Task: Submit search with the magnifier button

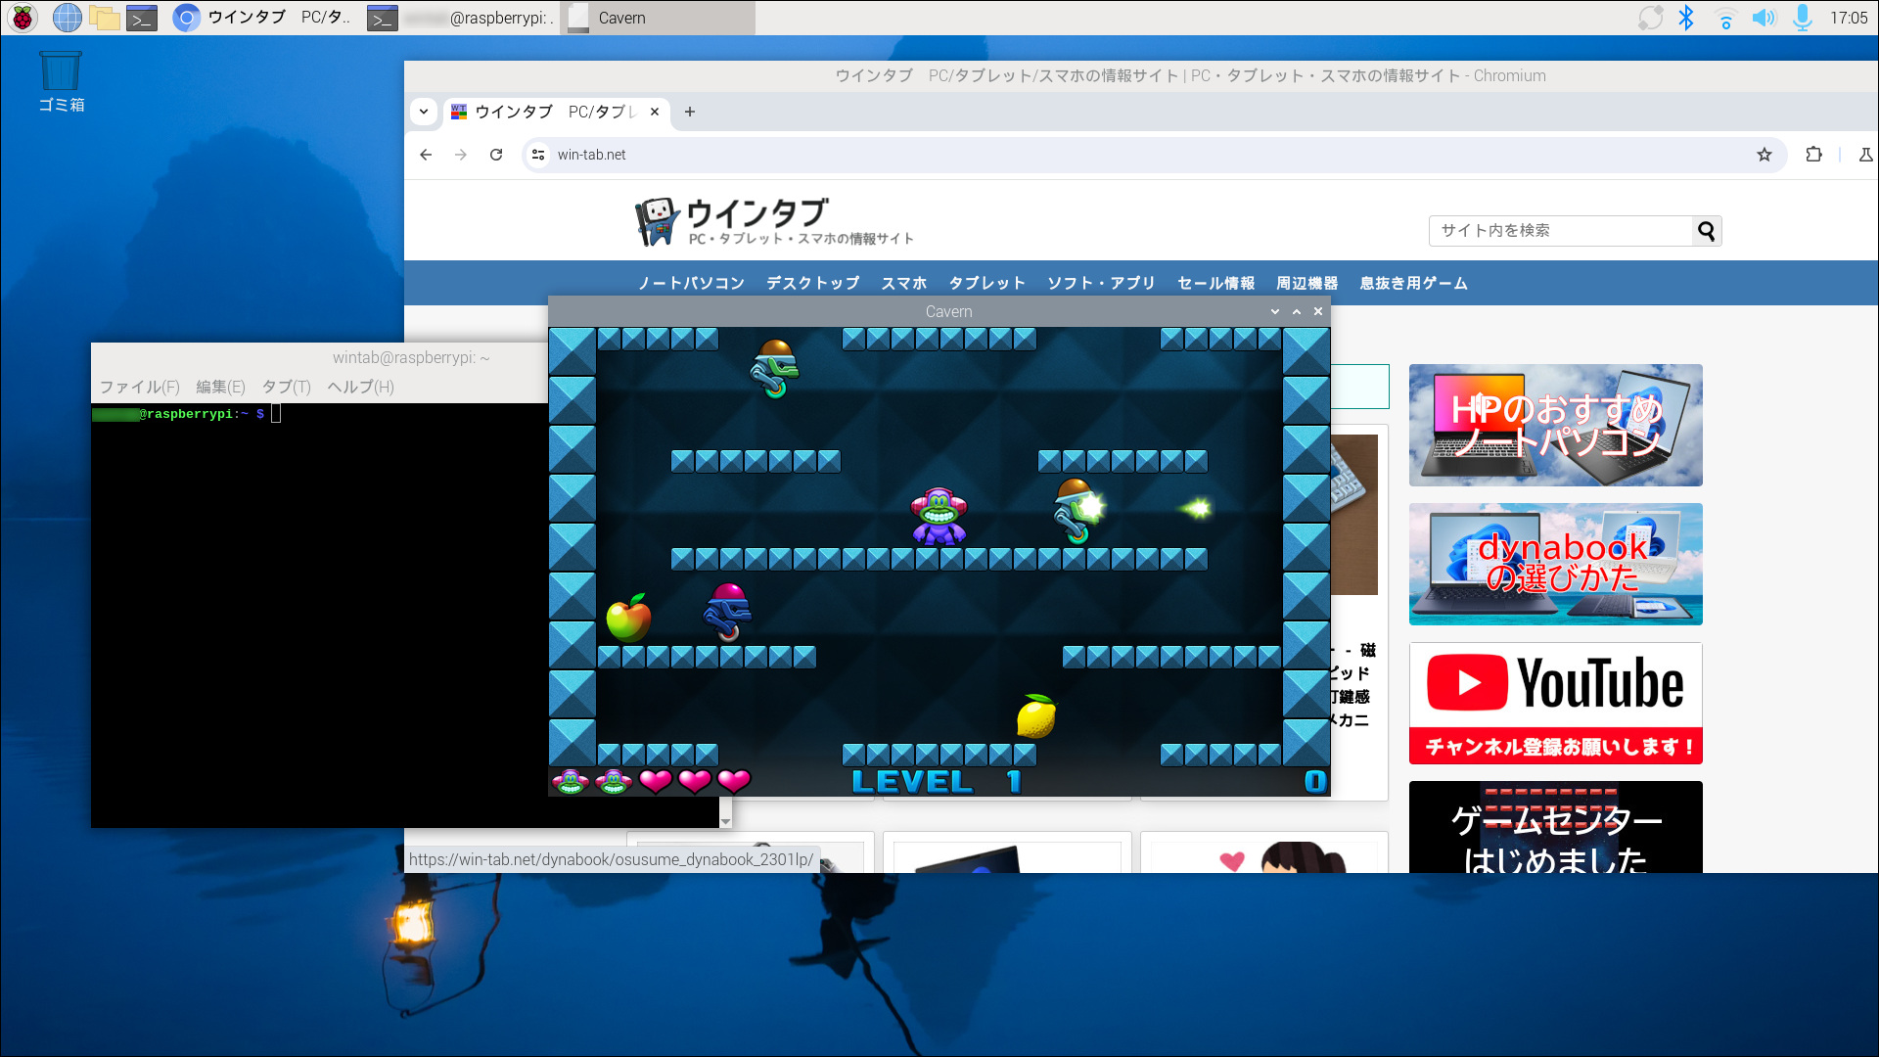Action: tap(1707, 231)
